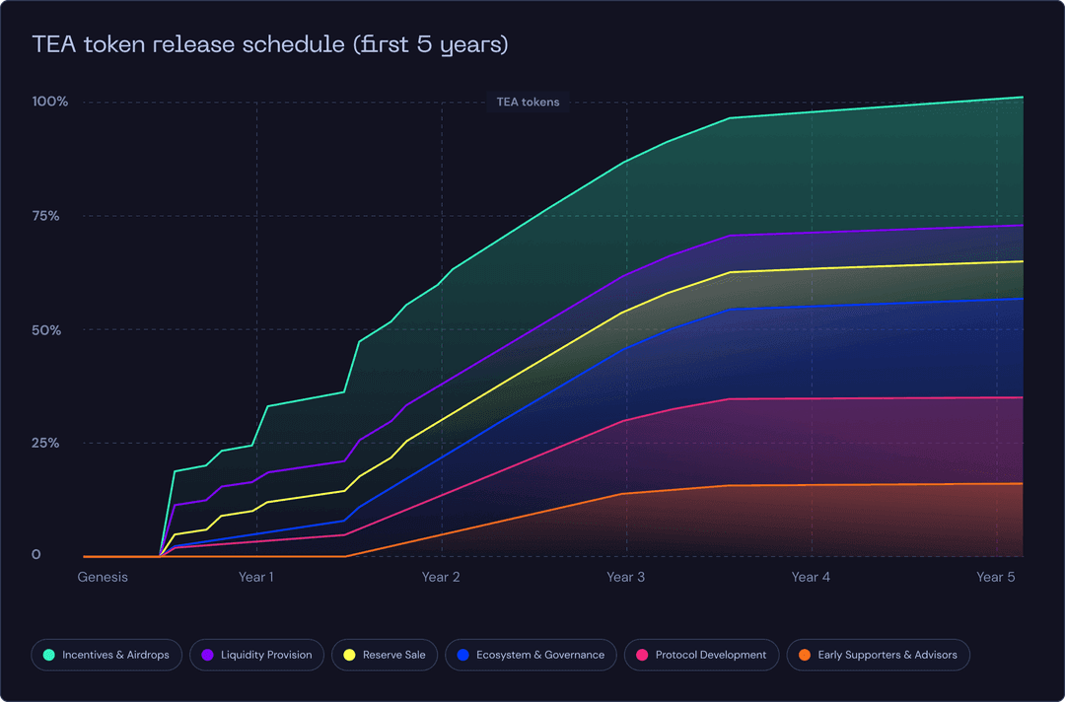The image size is (1065, 702).
Task: Click the blue Ecosystem & Governance legend dot
Action: pos(461,655)
